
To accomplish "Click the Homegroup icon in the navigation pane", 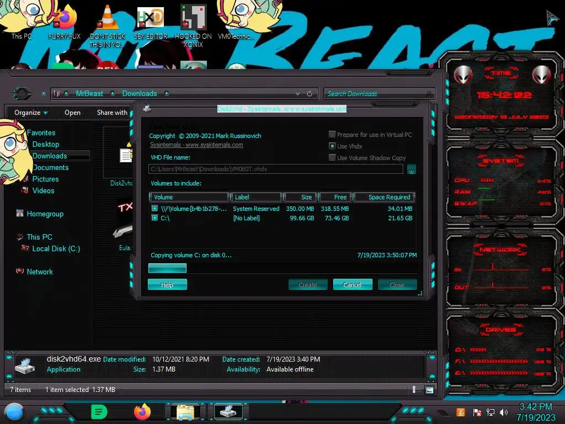I will [20, 214].
